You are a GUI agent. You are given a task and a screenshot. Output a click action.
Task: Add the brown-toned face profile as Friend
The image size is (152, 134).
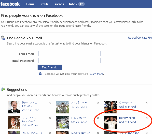[31, 125]
